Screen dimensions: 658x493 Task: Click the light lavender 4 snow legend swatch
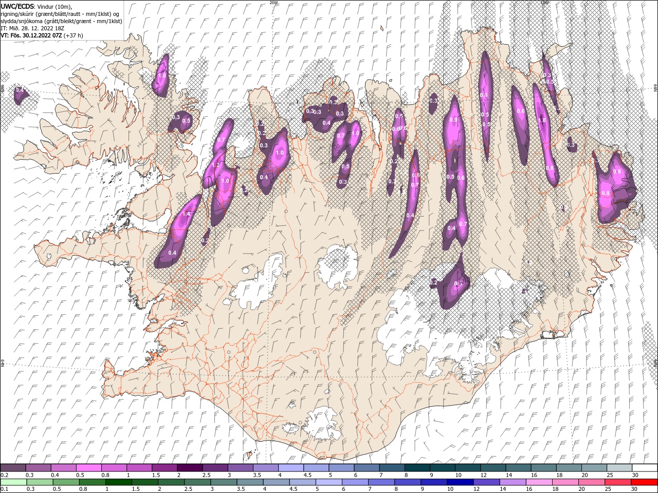click(290, 468)
